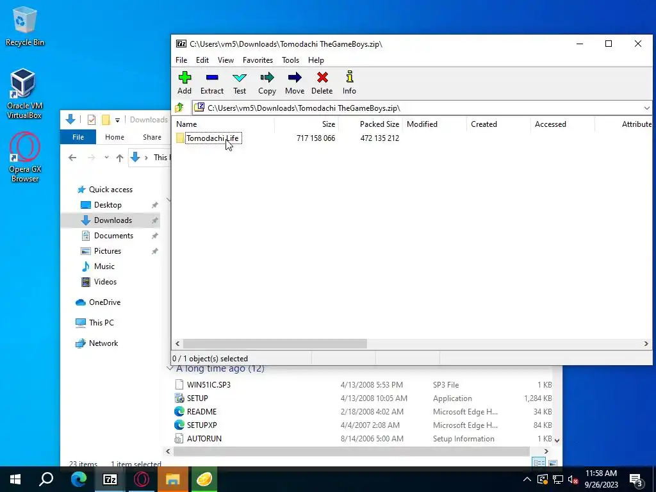This screenshot has height=492, width=656.
Task: Click the Add button in 7-Zip toolbar
Action: pos(184,83)
